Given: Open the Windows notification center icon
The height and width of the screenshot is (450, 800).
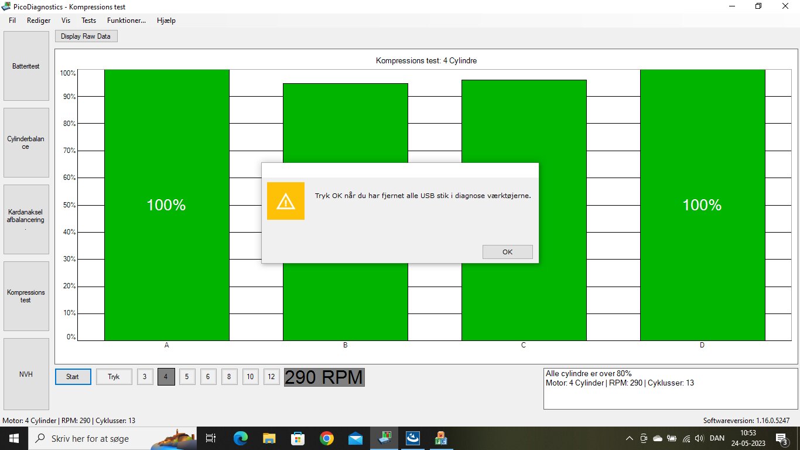Looking at the screenshot, I should pos(781,438).
